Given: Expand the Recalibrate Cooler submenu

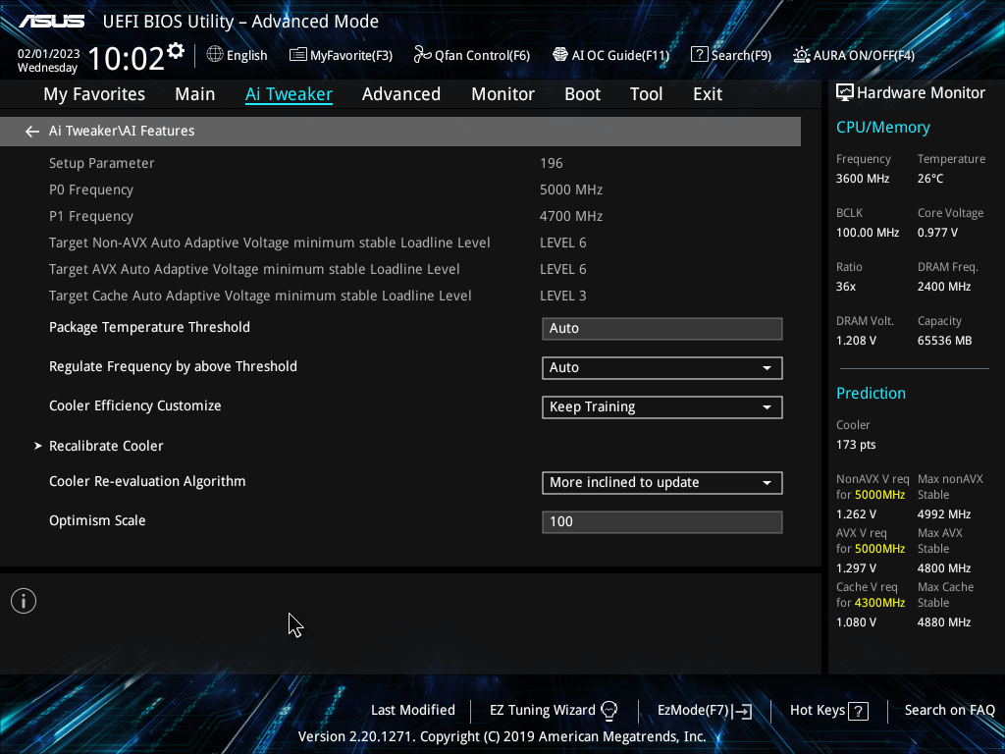Looking at the screenshot, I should click(106, 446).
